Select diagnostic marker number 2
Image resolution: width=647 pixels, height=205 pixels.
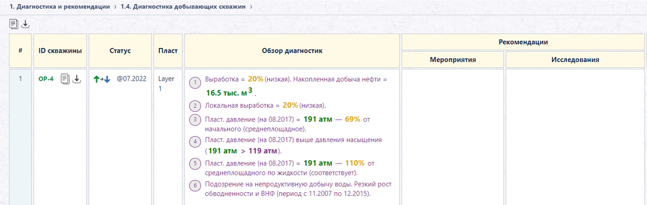195,106
